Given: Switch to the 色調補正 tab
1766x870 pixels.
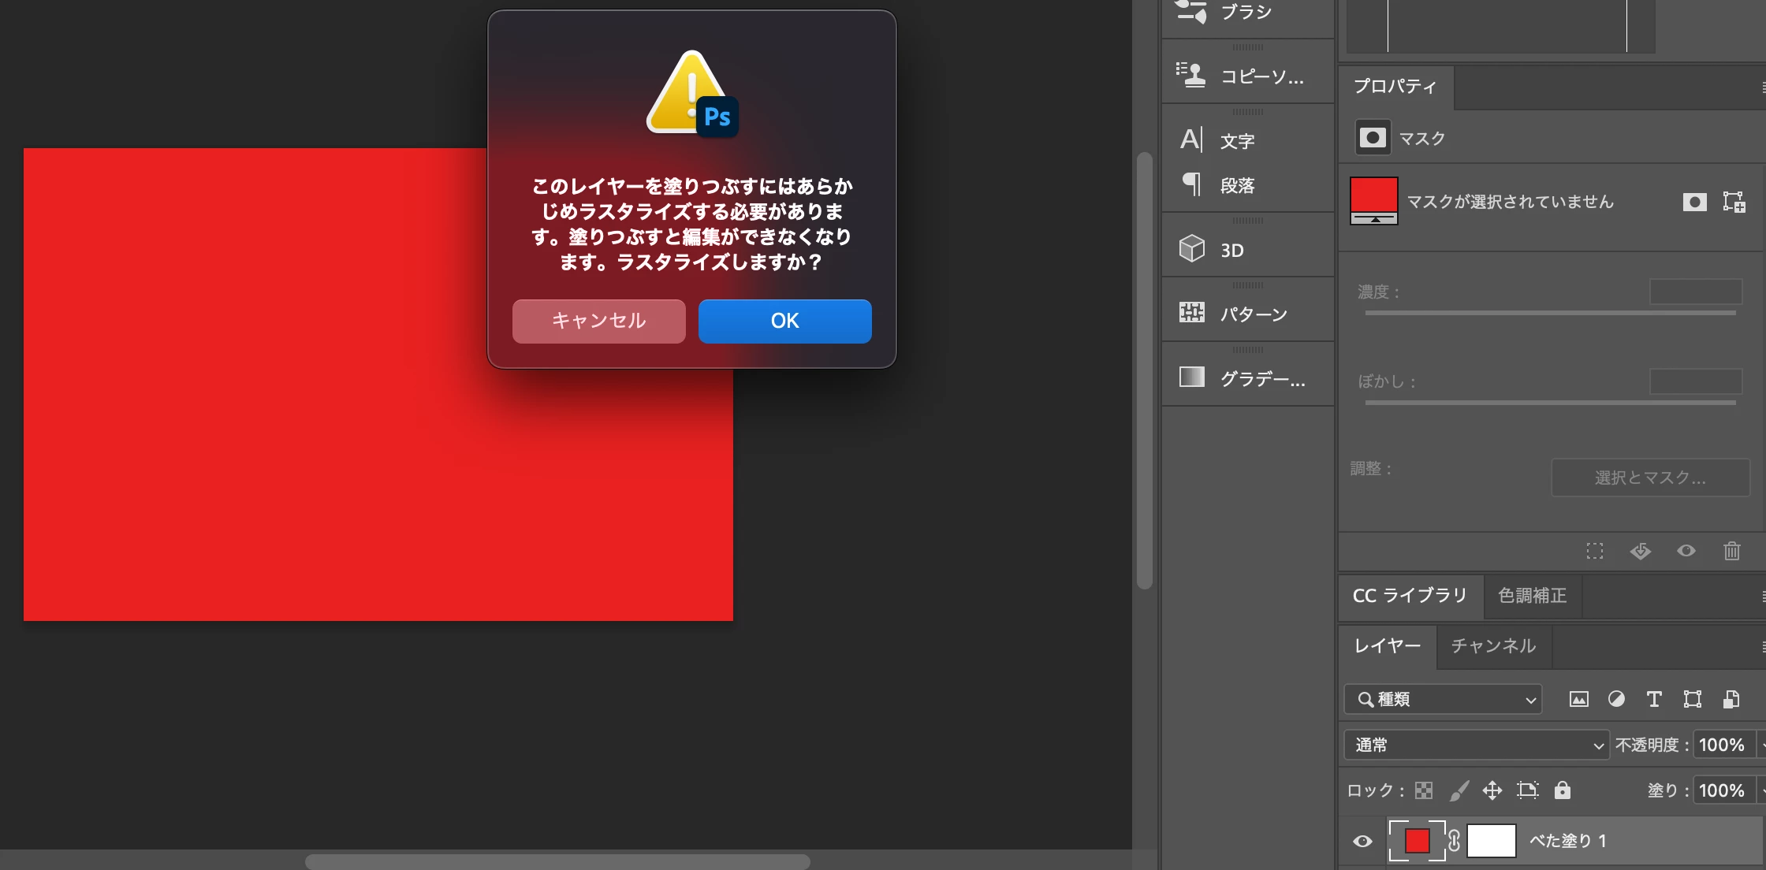Looking at the screenshot, I should (1532, 596).
